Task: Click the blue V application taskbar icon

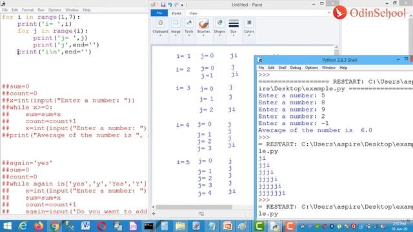Action: click(x=86, y=226)
